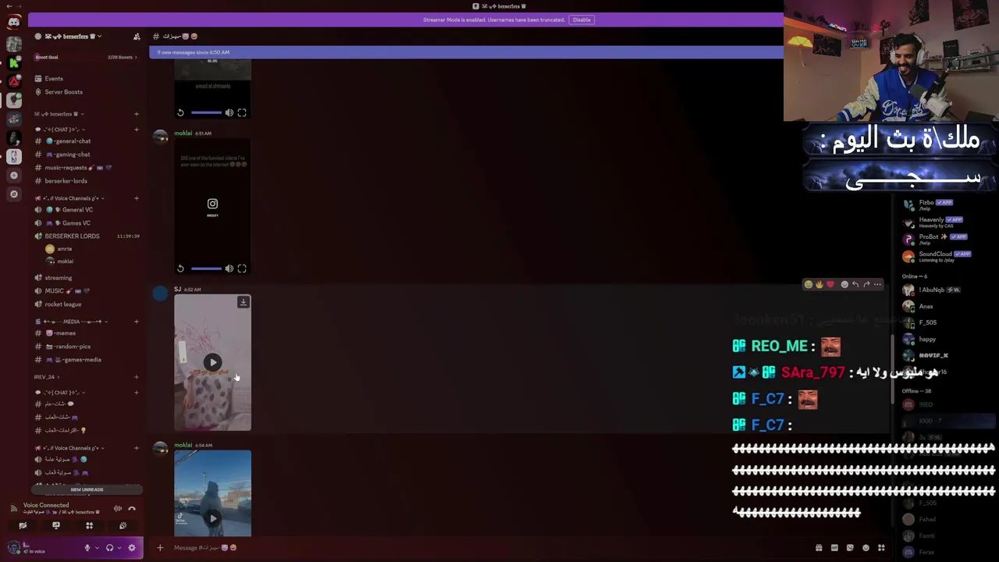Open the soundboard
999x562 pixels.
point(123,525)
